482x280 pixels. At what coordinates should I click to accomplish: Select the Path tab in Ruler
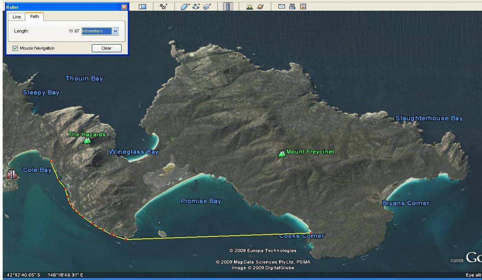(34, 17)
